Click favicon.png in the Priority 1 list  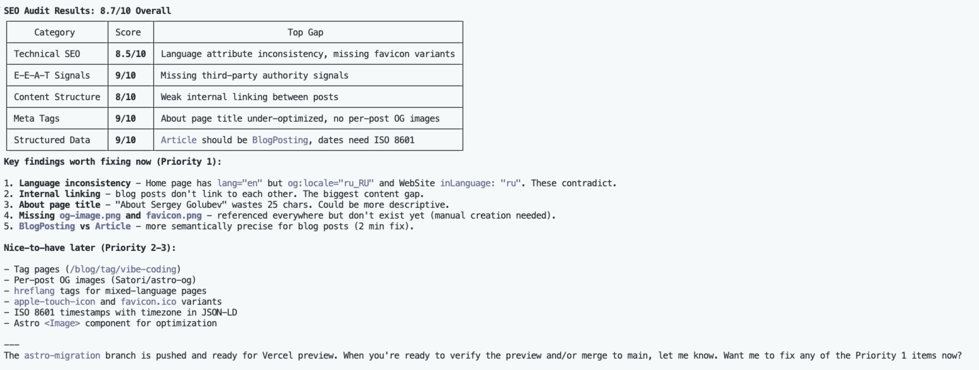[x=174, y=215]
